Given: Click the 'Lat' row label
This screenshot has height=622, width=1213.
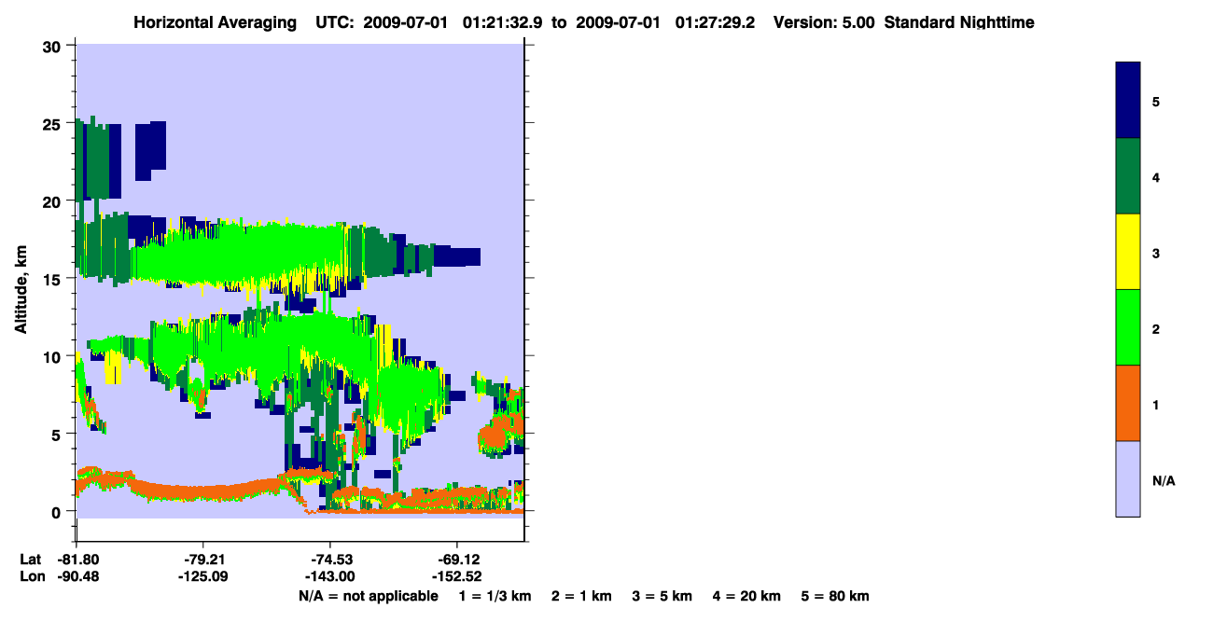Looking at the screenshot, I should (31, 560).
